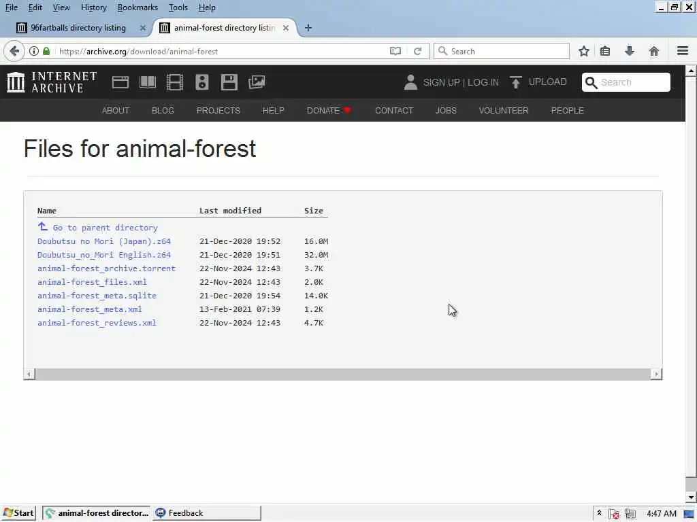Open the Audio speaker icon
This screenshot has width=697, height=522.
[x=201, y=82]
